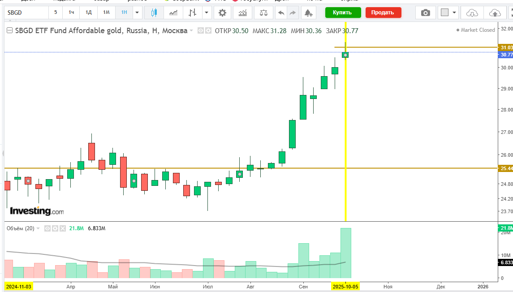This screenshot has width=513, height=292.
Task: Hide volume indicator with eye icon
Action: (47, 228)
